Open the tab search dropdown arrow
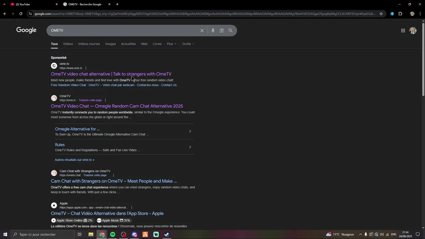Screen dimensions: 425x239 tap(4, 4)
